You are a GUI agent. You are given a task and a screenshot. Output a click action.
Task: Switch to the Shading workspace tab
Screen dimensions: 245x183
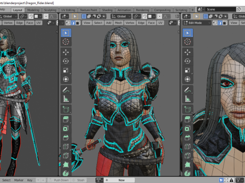107,10
